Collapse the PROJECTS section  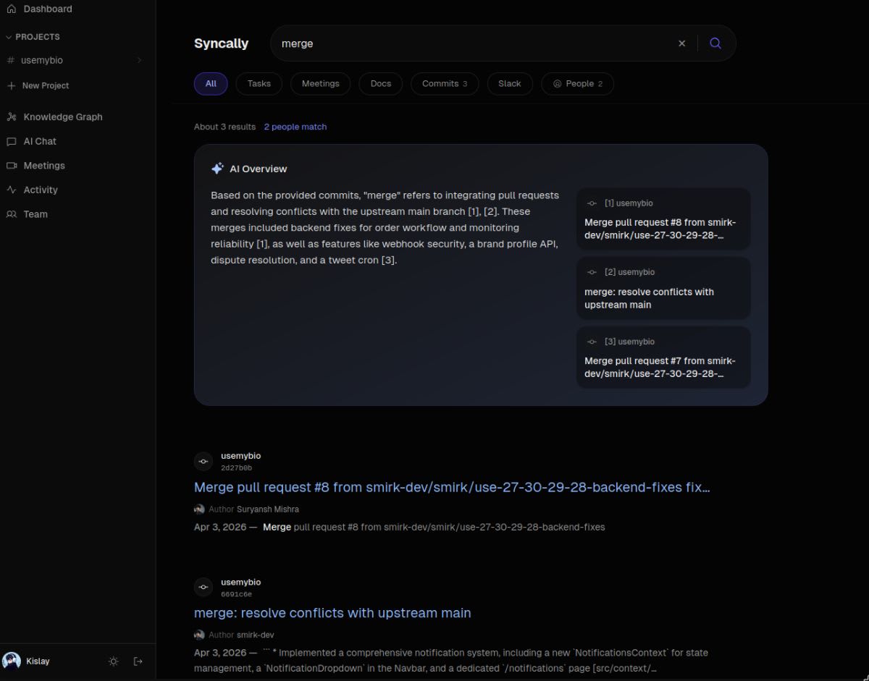7,36
